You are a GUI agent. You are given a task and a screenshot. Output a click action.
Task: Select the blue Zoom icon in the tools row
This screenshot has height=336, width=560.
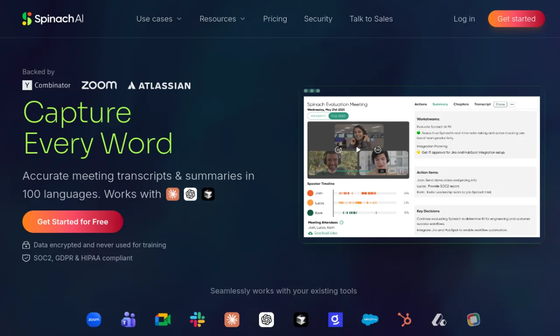click(94, 320)
